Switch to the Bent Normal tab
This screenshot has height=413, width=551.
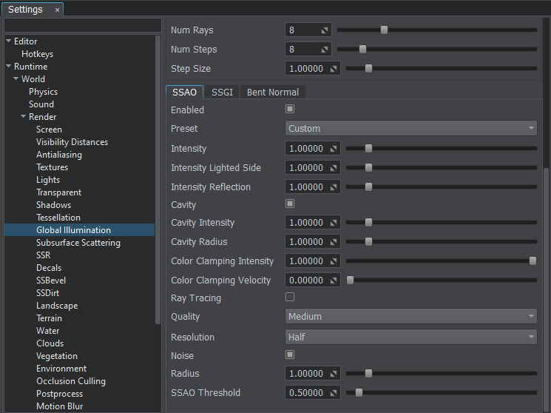(273, 93)
